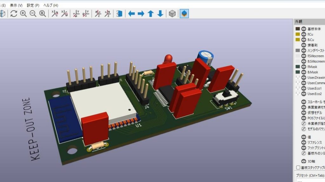
Task: Hide the F.Cu layer
Action: (x=304, y=34)
